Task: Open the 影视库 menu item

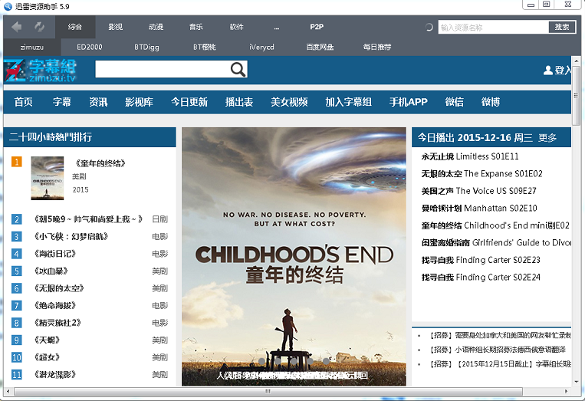Action: click(140, 102)
